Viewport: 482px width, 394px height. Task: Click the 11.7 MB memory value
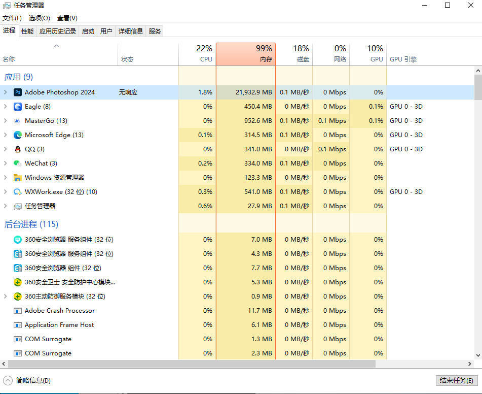click(259, 311)
